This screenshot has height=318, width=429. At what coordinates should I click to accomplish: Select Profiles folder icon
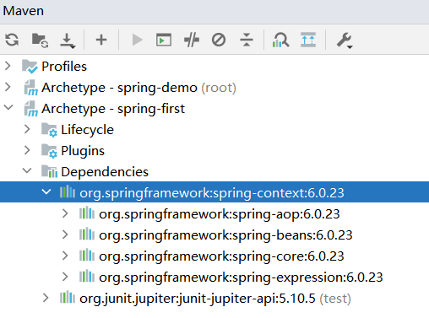coord(30,67)
